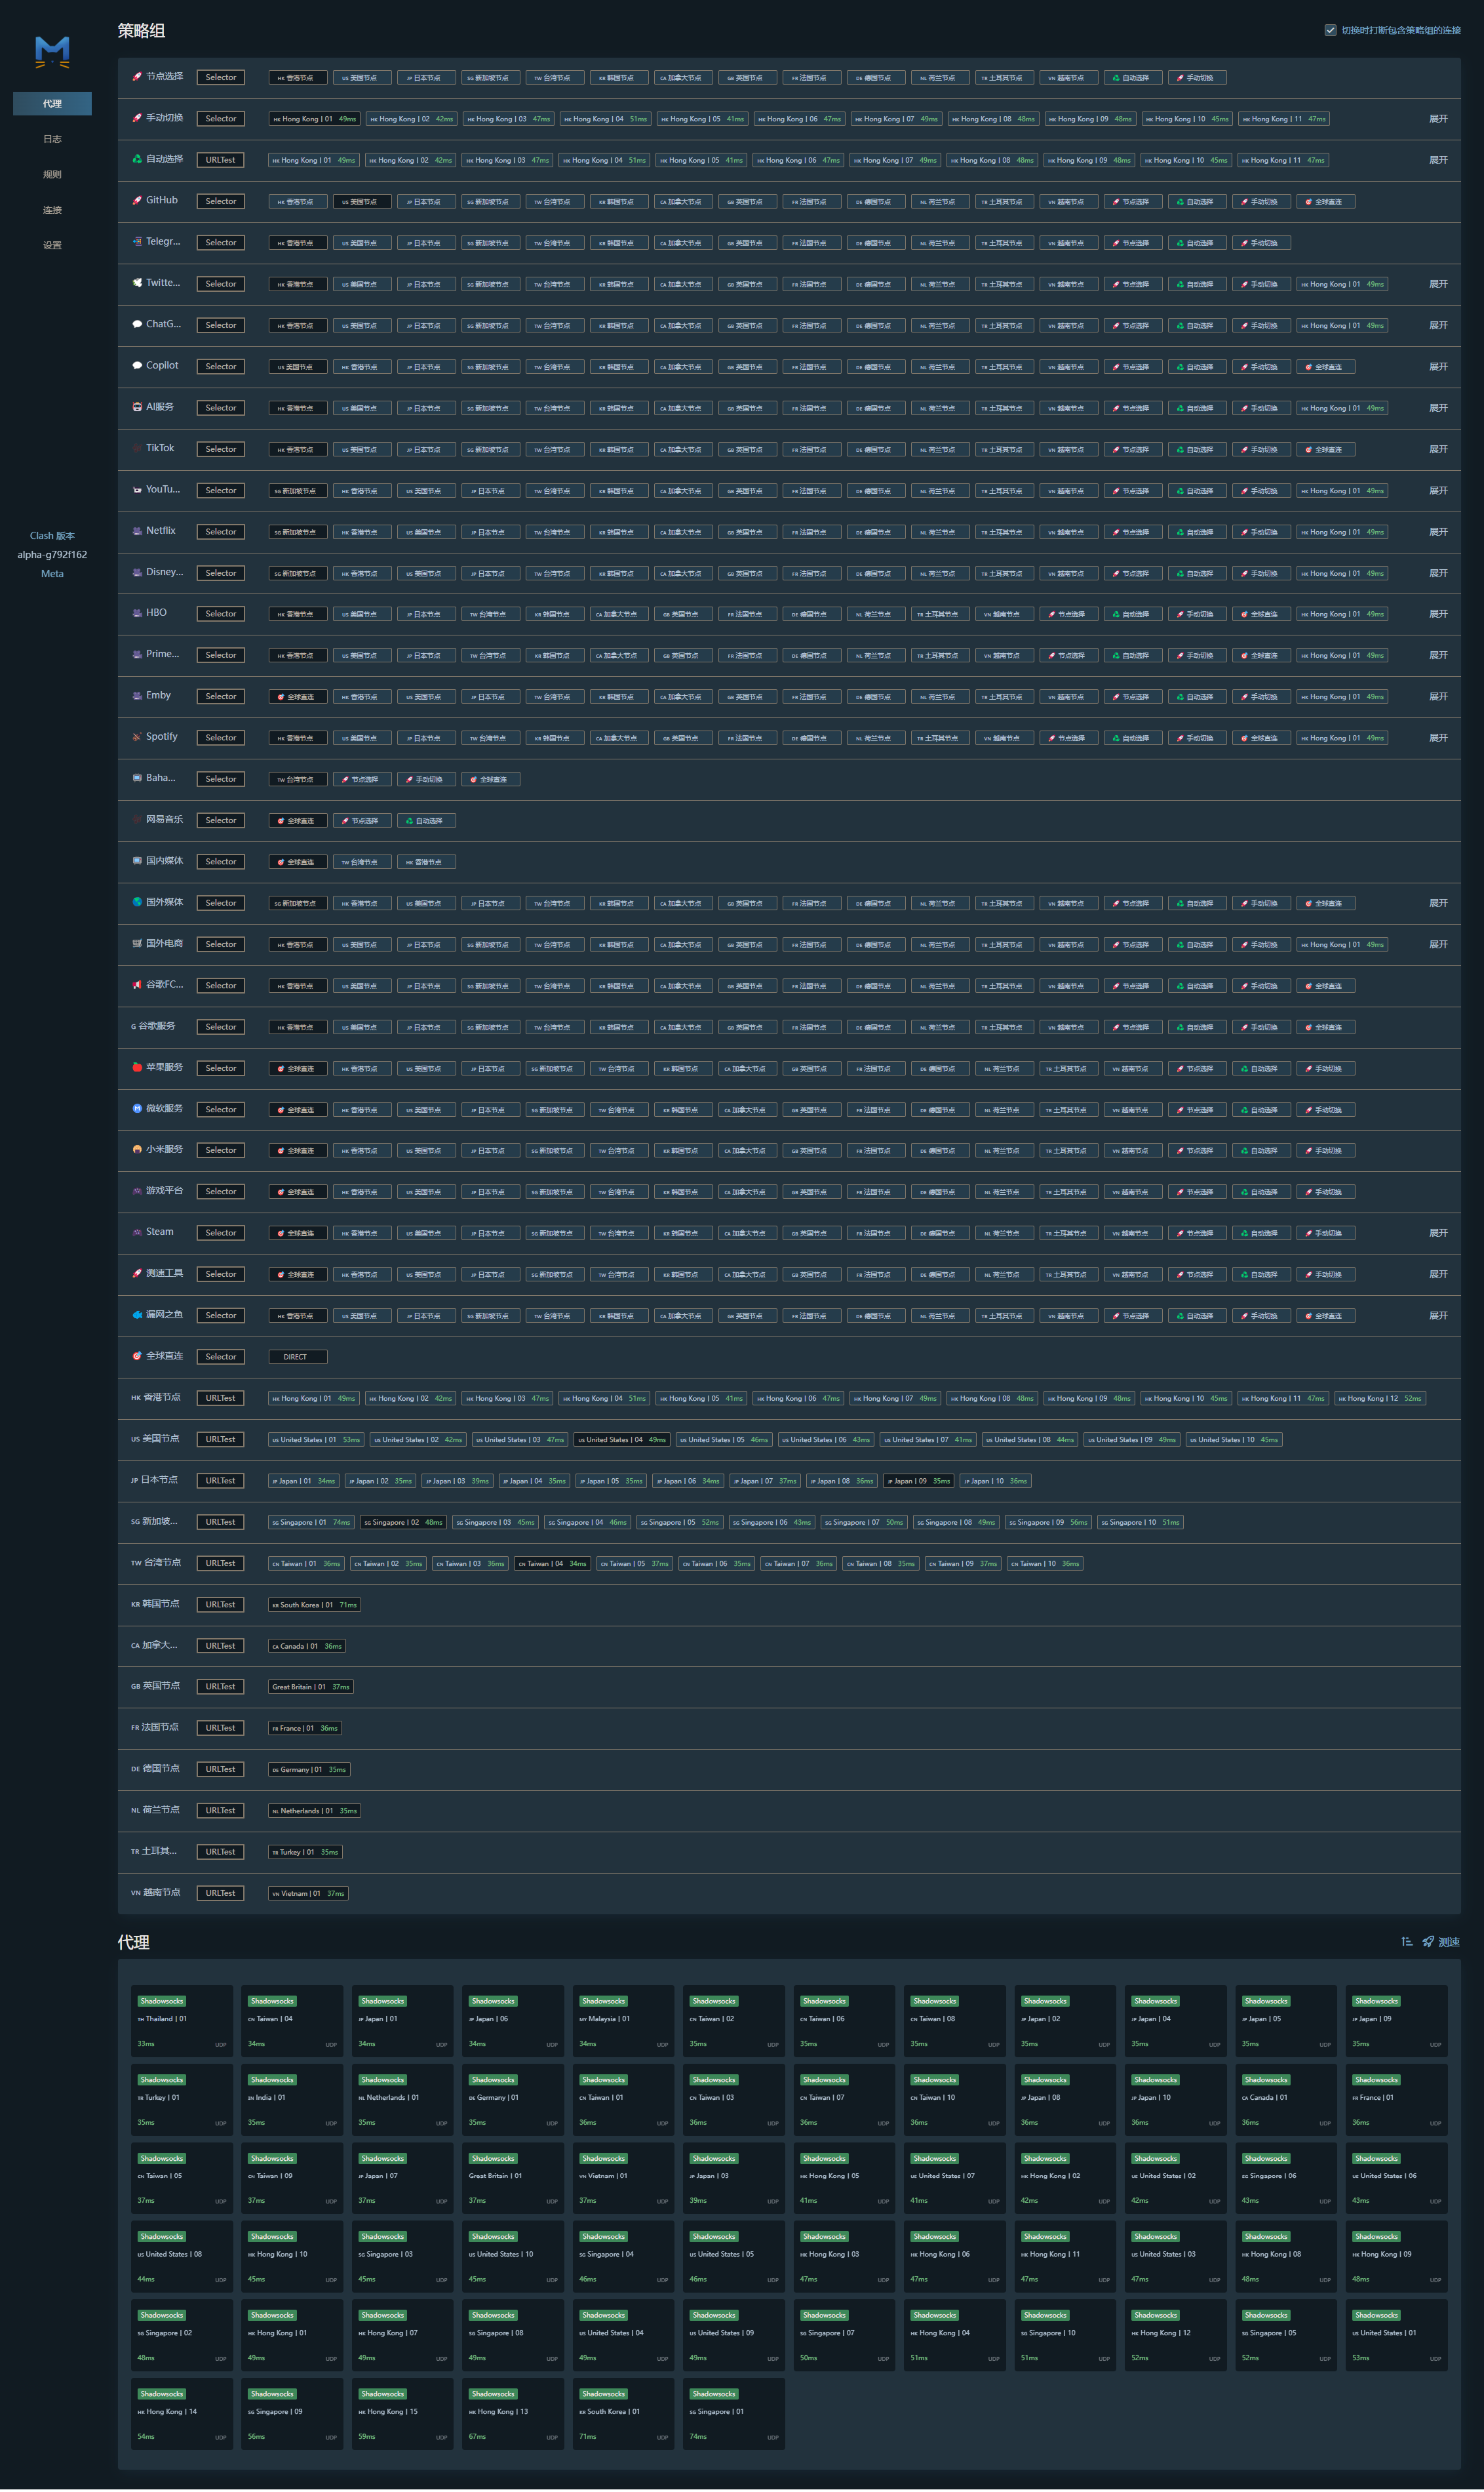Image resolution: width=1484 pixels, height=2492 pixels.
Task: Open the 日志 page in sidebar
Action: [52, 139]
